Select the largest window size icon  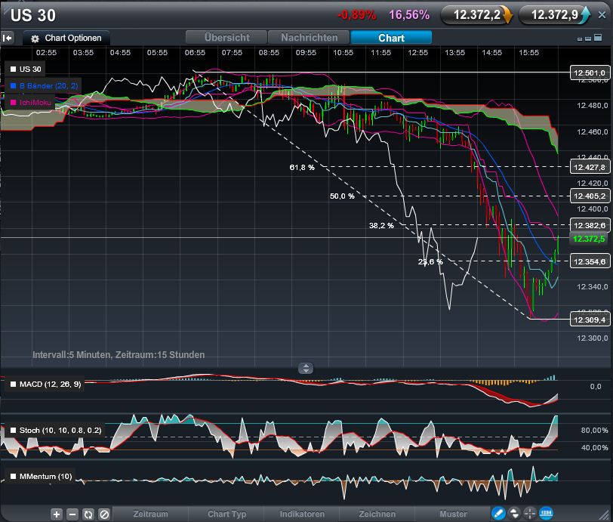pyautogui.click(x=598, y=37)
